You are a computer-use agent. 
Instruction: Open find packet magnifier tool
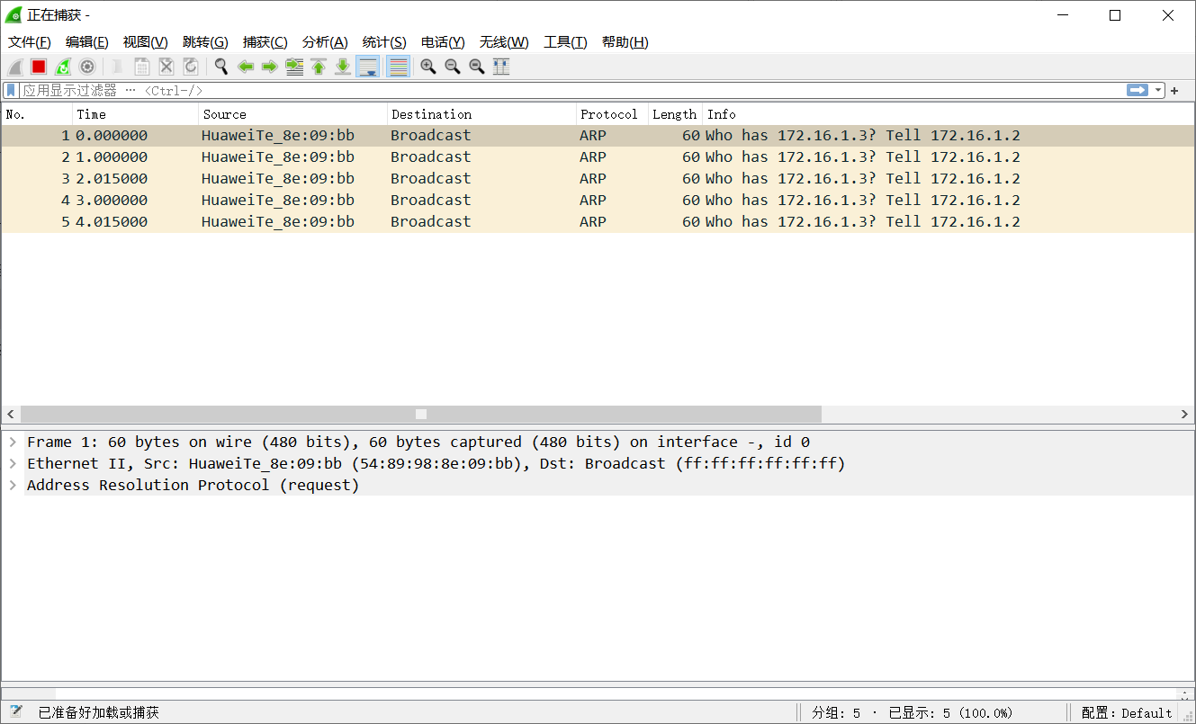(x=221, y=67)
